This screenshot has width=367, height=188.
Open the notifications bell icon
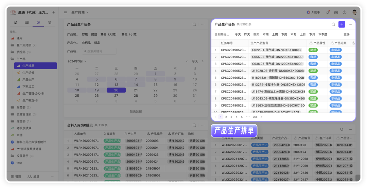pyautogui.click(x=328, y=13)
